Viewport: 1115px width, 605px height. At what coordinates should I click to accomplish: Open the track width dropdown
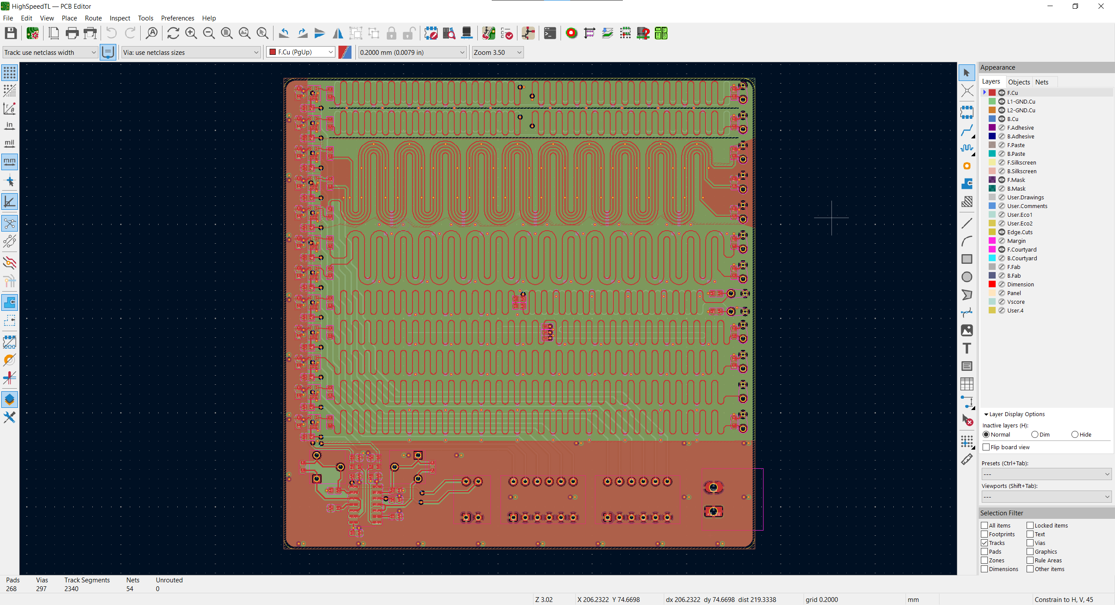click(x=50, y=52)
